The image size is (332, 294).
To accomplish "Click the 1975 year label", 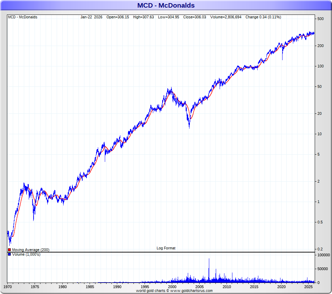I will click(35, 287).
